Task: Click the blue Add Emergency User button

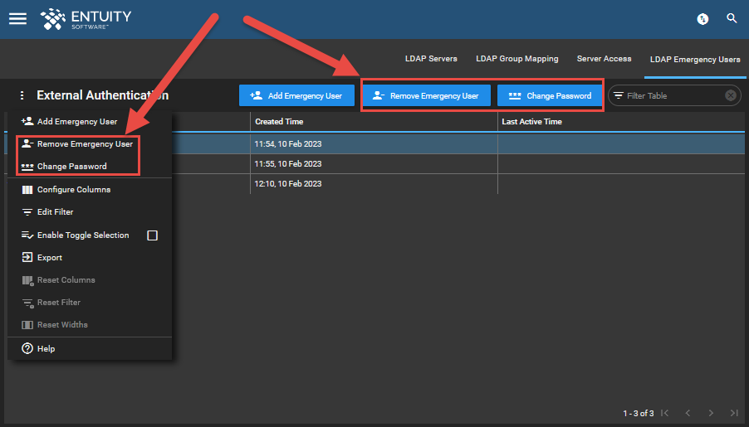Action: tap(296, 95)
